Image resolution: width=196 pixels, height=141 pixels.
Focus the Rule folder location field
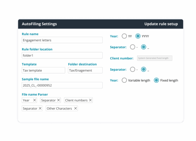62,55
